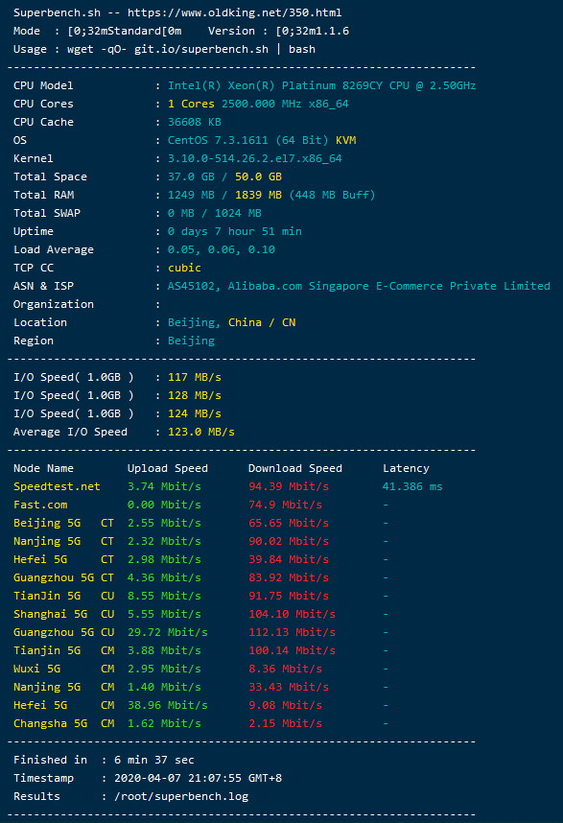Viewport: 563px width, 823px height.
Task: Click the Timestamp 2020-04-07 21:07:55 GMT+8
Action: 198,778
